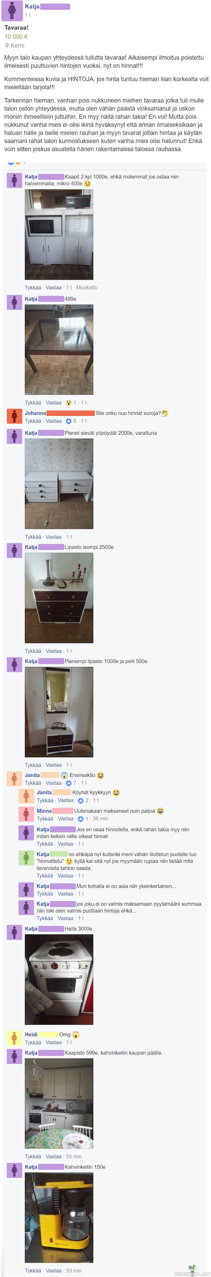Like the Hella 3000e comment's neighbor Heidi
The image size is (211, 1277).
click(33, 1043)
